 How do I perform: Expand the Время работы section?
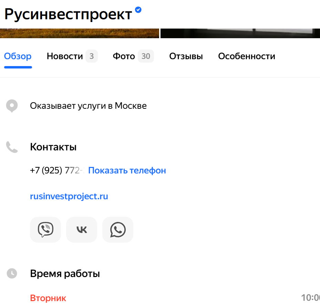coord(65,274)
